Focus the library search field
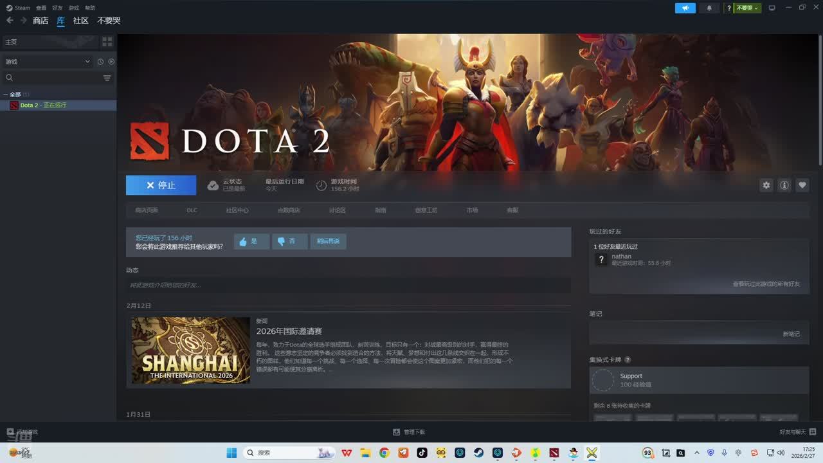 53,78
